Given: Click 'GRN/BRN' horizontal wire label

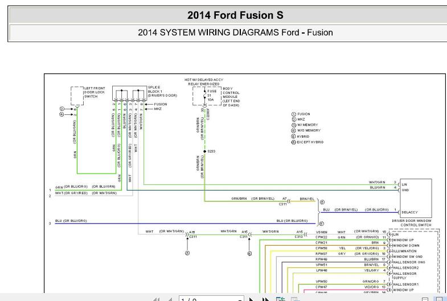Looking at the screenshot, I should point(239,199).
